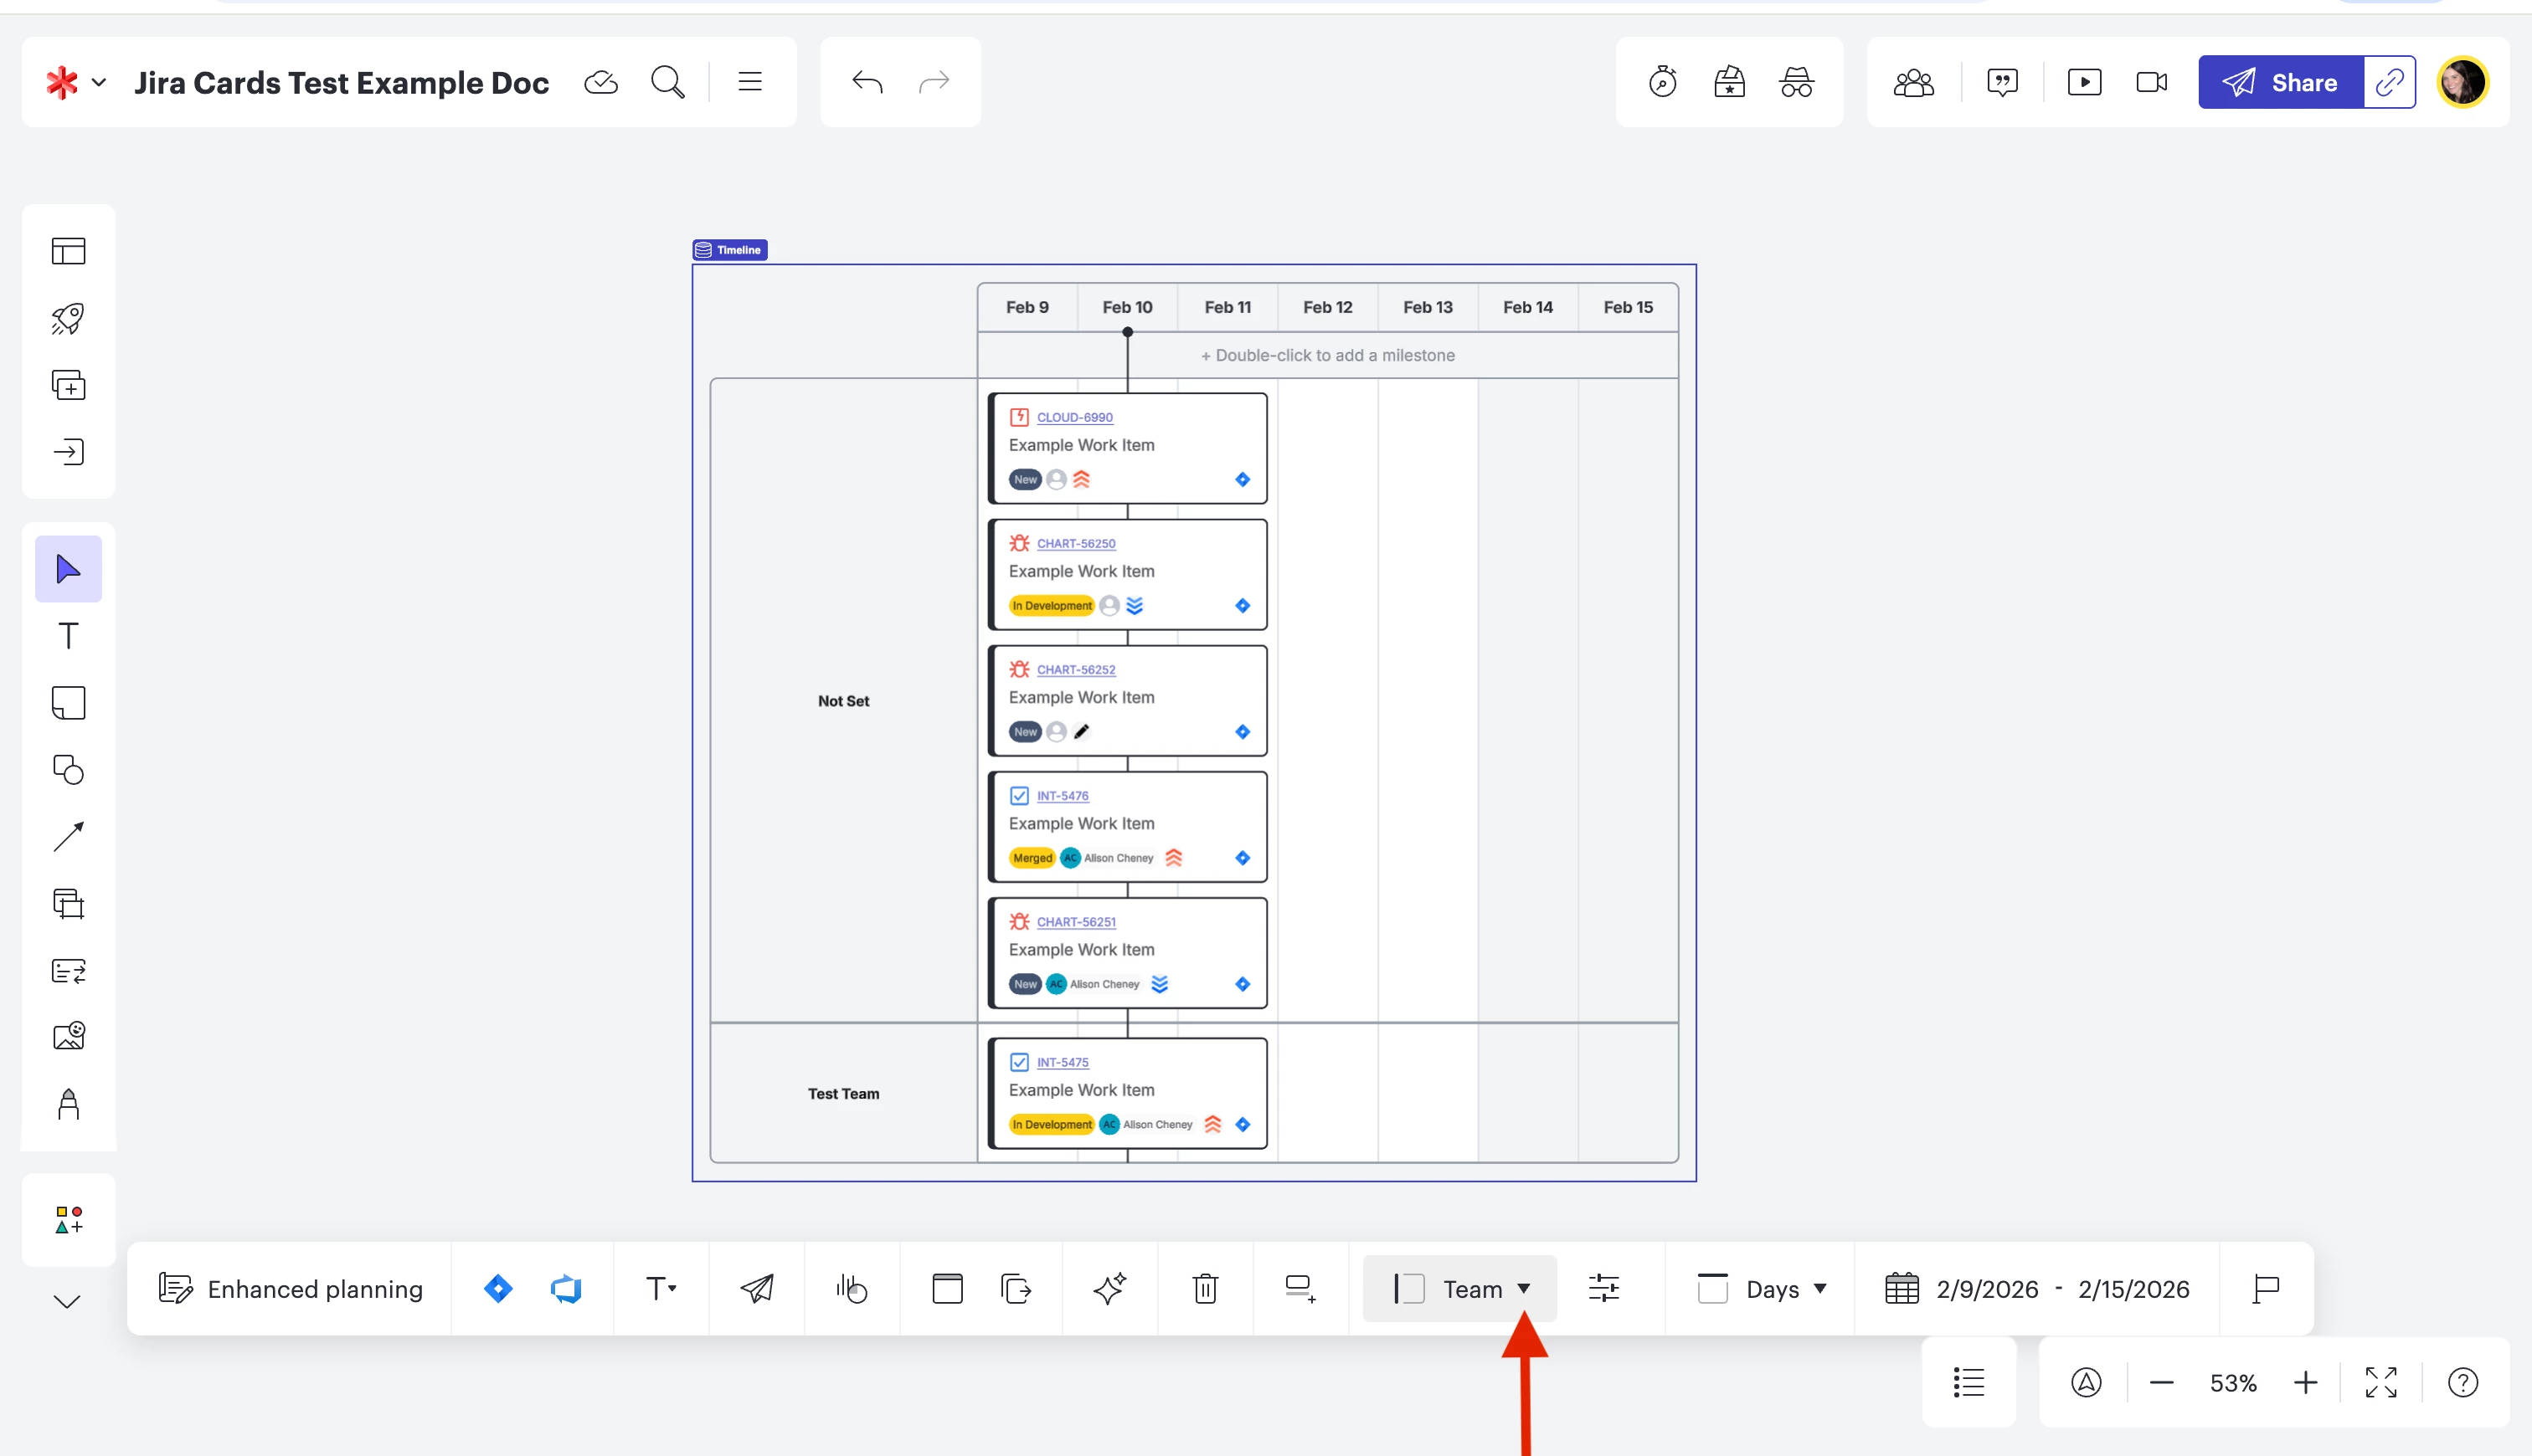
Task: Click the Jira diamond icon in bottom toolbar
Action: coord(498,1289)
